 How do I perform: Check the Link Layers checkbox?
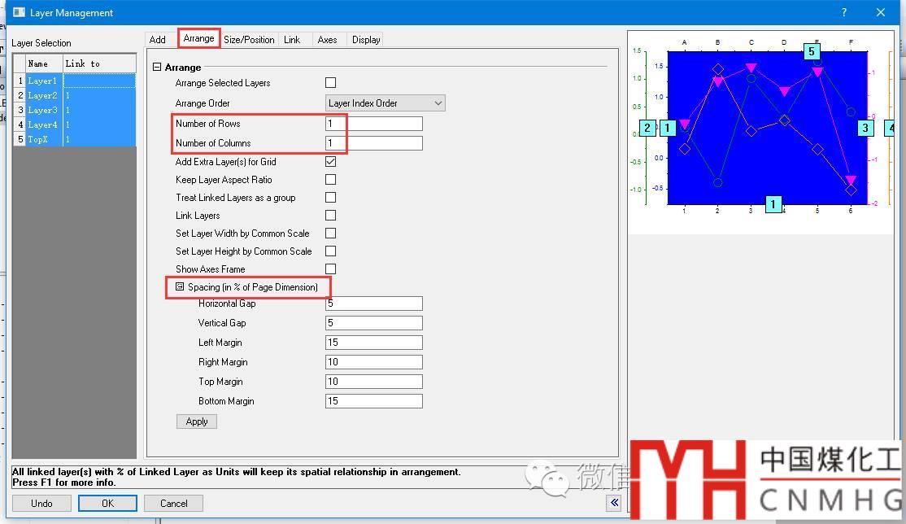click(330, 215)
